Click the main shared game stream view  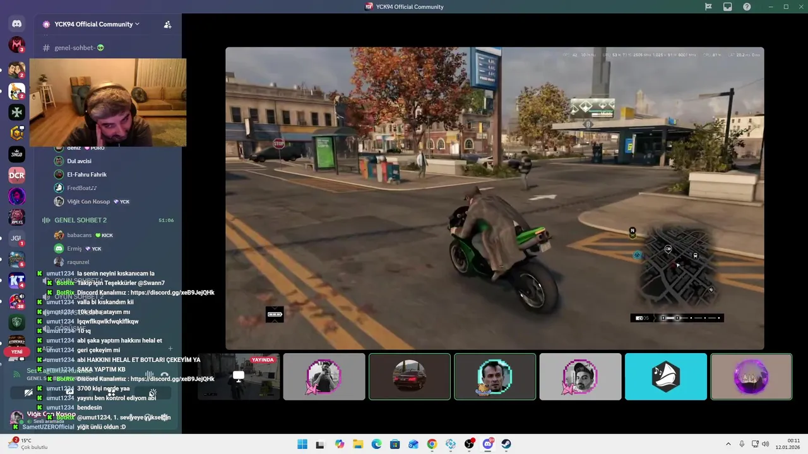click(x=495, y=199)
